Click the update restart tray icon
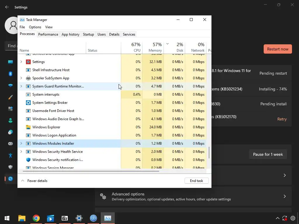 pyautogui.click(x=285, y=218)
